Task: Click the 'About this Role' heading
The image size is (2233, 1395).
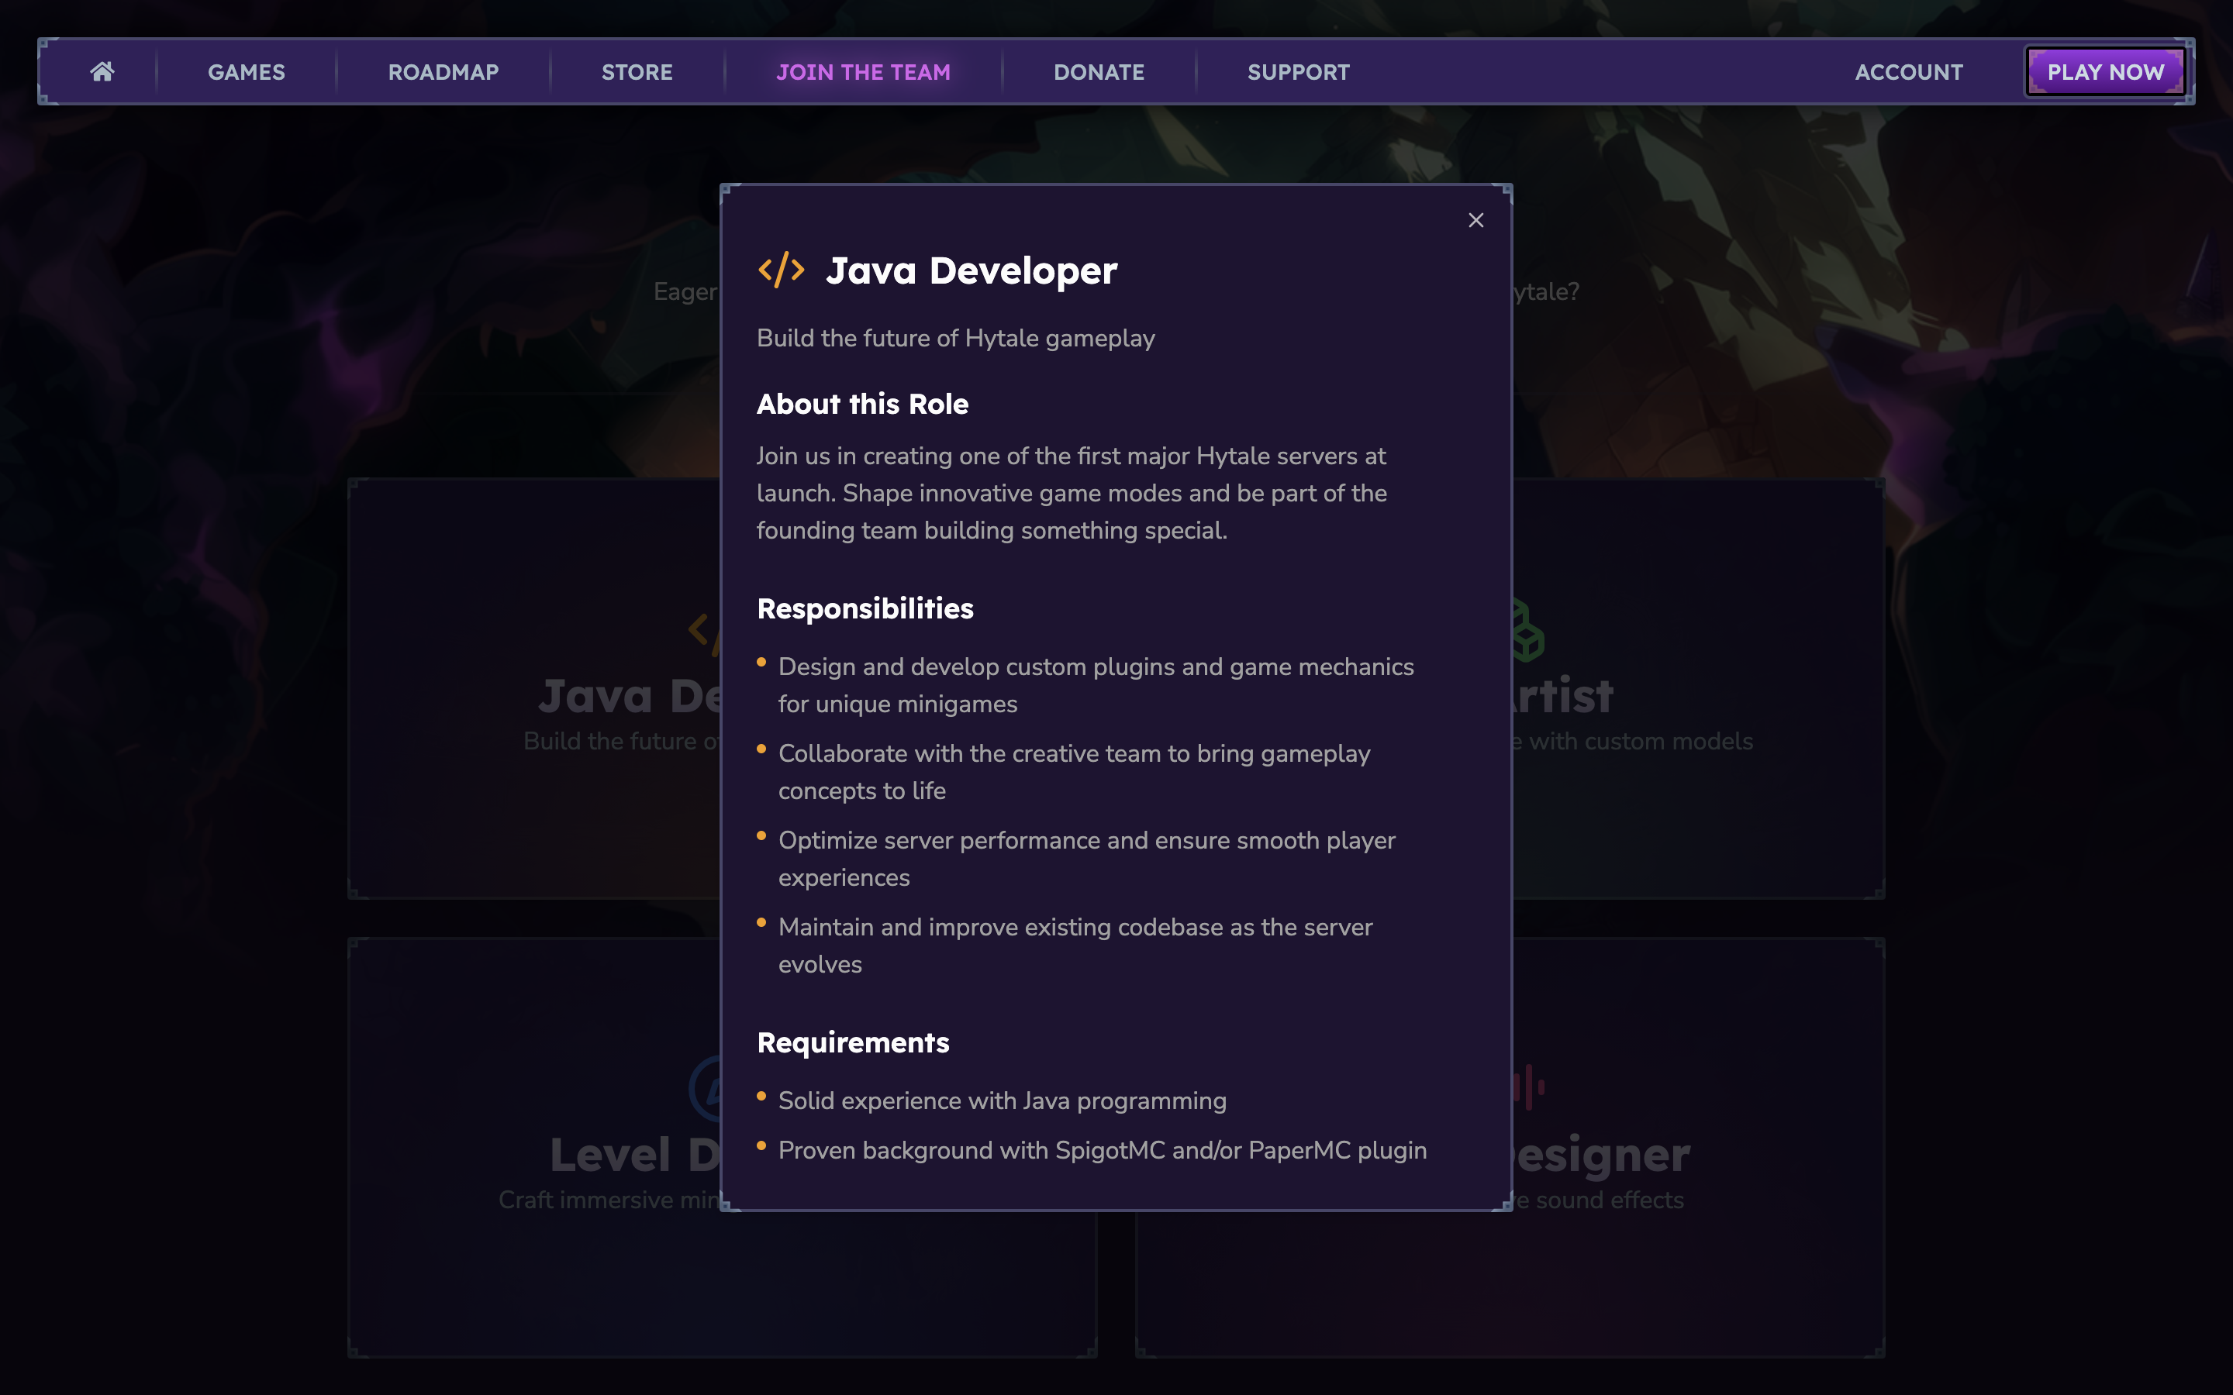Action: (862, 404)
